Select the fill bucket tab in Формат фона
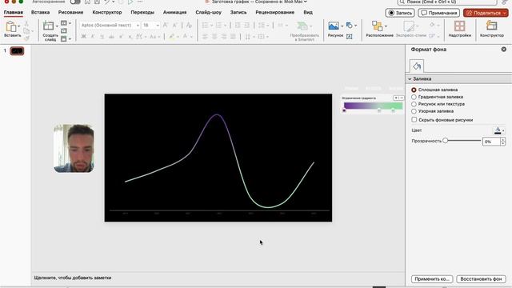Screen dimensions: 512x288 pos(417,66)
